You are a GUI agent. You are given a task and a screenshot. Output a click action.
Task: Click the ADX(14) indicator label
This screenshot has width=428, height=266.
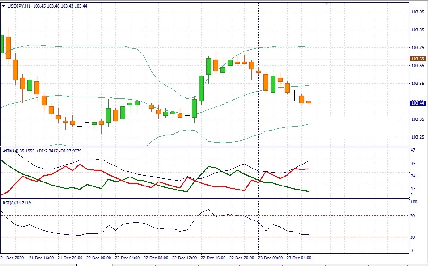click(10, 151)
